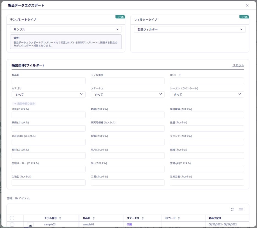257x228 pixels.
Task: Sort by モデル番号 column arrows
Action: [x=60, y=218]
